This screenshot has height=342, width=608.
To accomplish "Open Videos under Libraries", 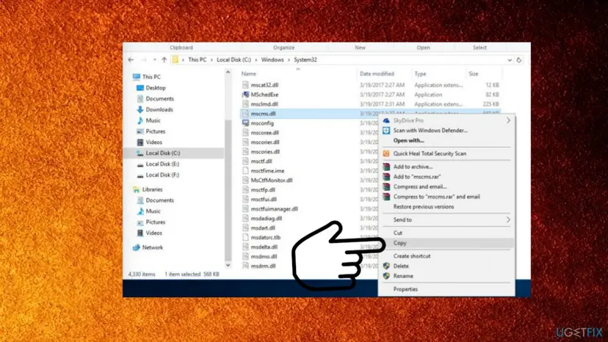I will point(149,233).
